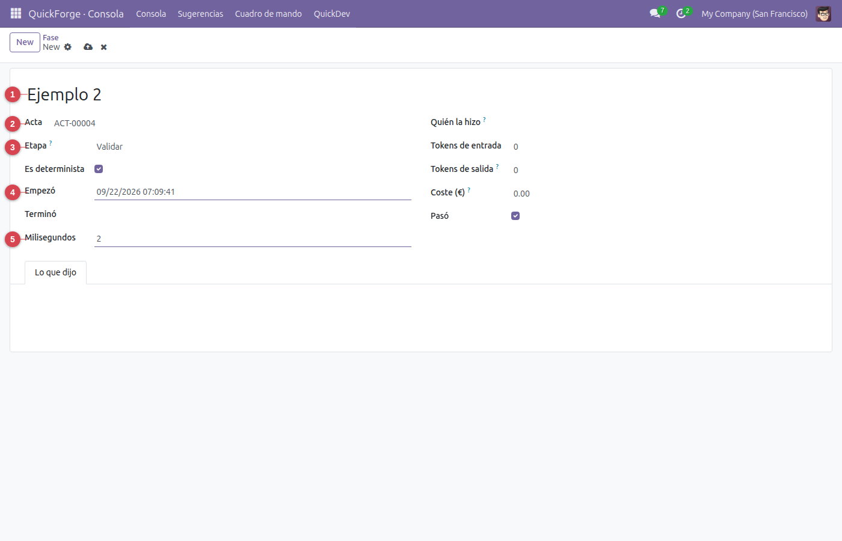Screen dimensions: 842x541
Task: Open the gear actions menu beside New
Action: [x=68, y=47]
